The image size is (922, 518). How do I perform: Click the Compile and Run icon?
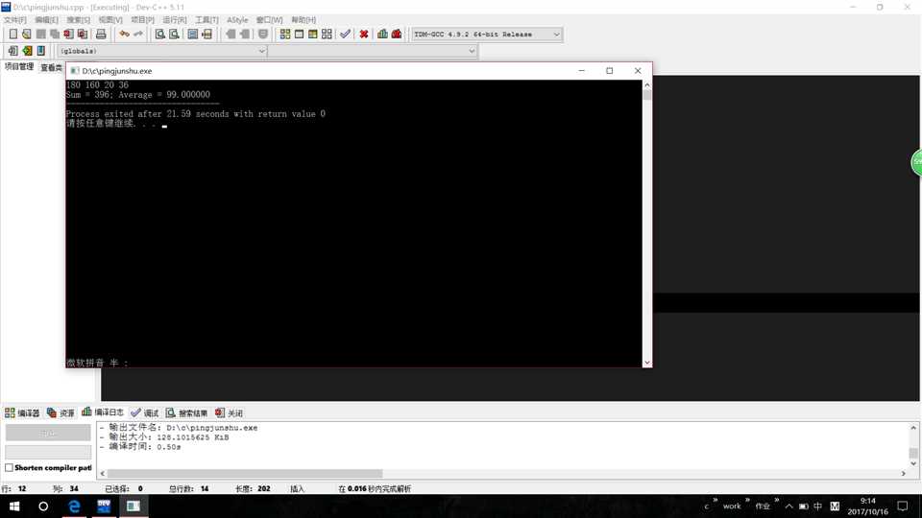click(313, 35)
